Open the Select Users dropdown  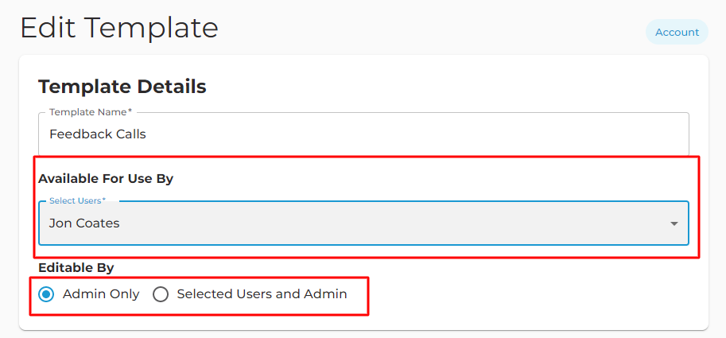pos(363,223)
